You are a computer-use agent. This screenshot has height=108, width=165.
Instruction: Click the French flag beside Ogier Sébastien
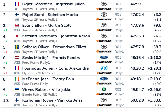point(17,4)
